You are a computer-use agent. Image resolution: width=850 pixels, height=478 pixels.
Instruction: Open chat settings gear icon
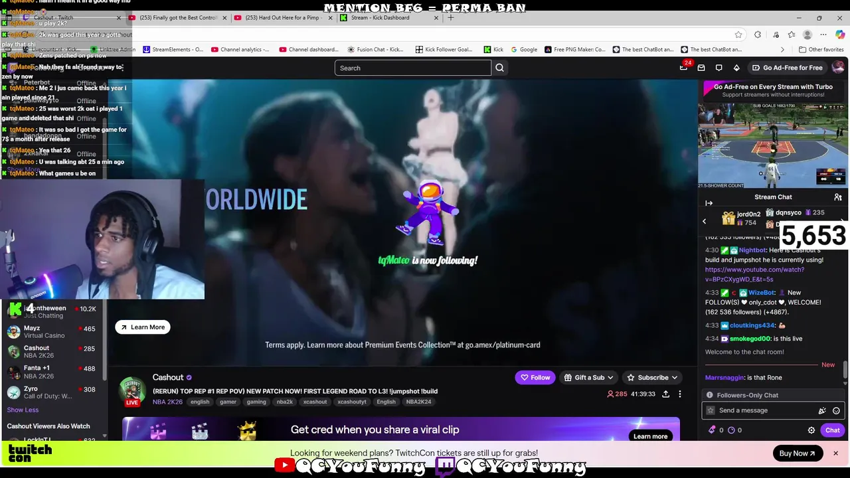tap(811, 430)
